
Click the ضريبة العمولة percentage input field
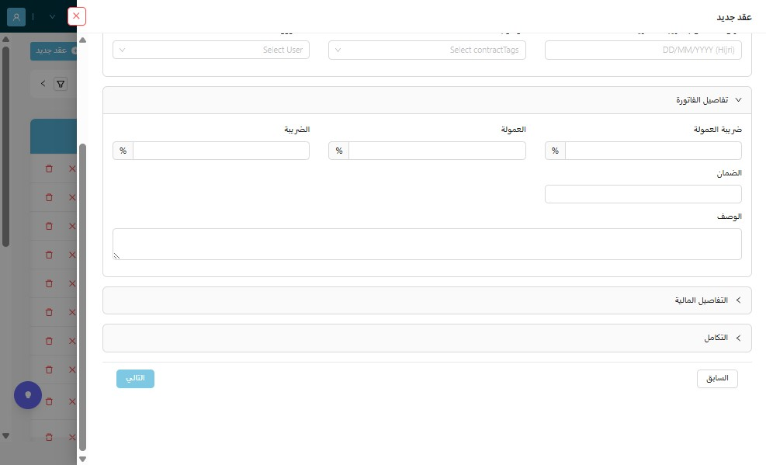point(653,151)
